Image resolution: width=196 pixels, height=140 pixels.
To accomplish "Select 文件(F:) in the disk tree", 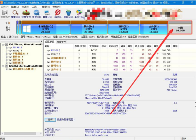I will (x=18, y=63).
